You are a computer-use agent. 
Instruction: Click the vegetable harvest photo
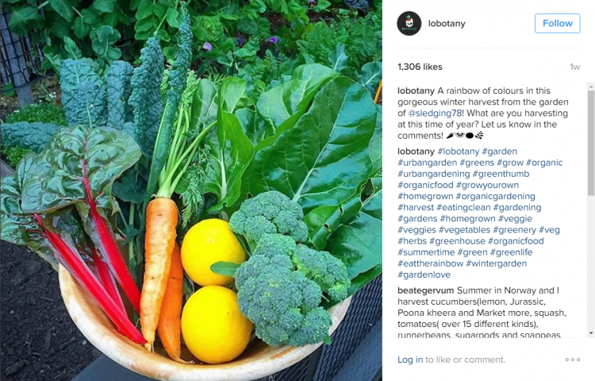point(191,190)
